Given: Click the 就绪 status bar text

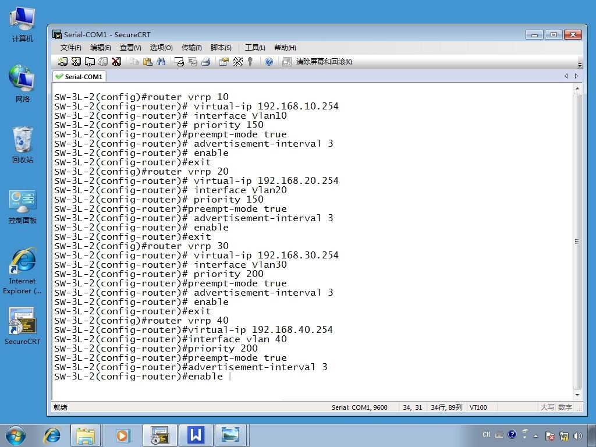Looking at the screenshot, I should [61, 407].
